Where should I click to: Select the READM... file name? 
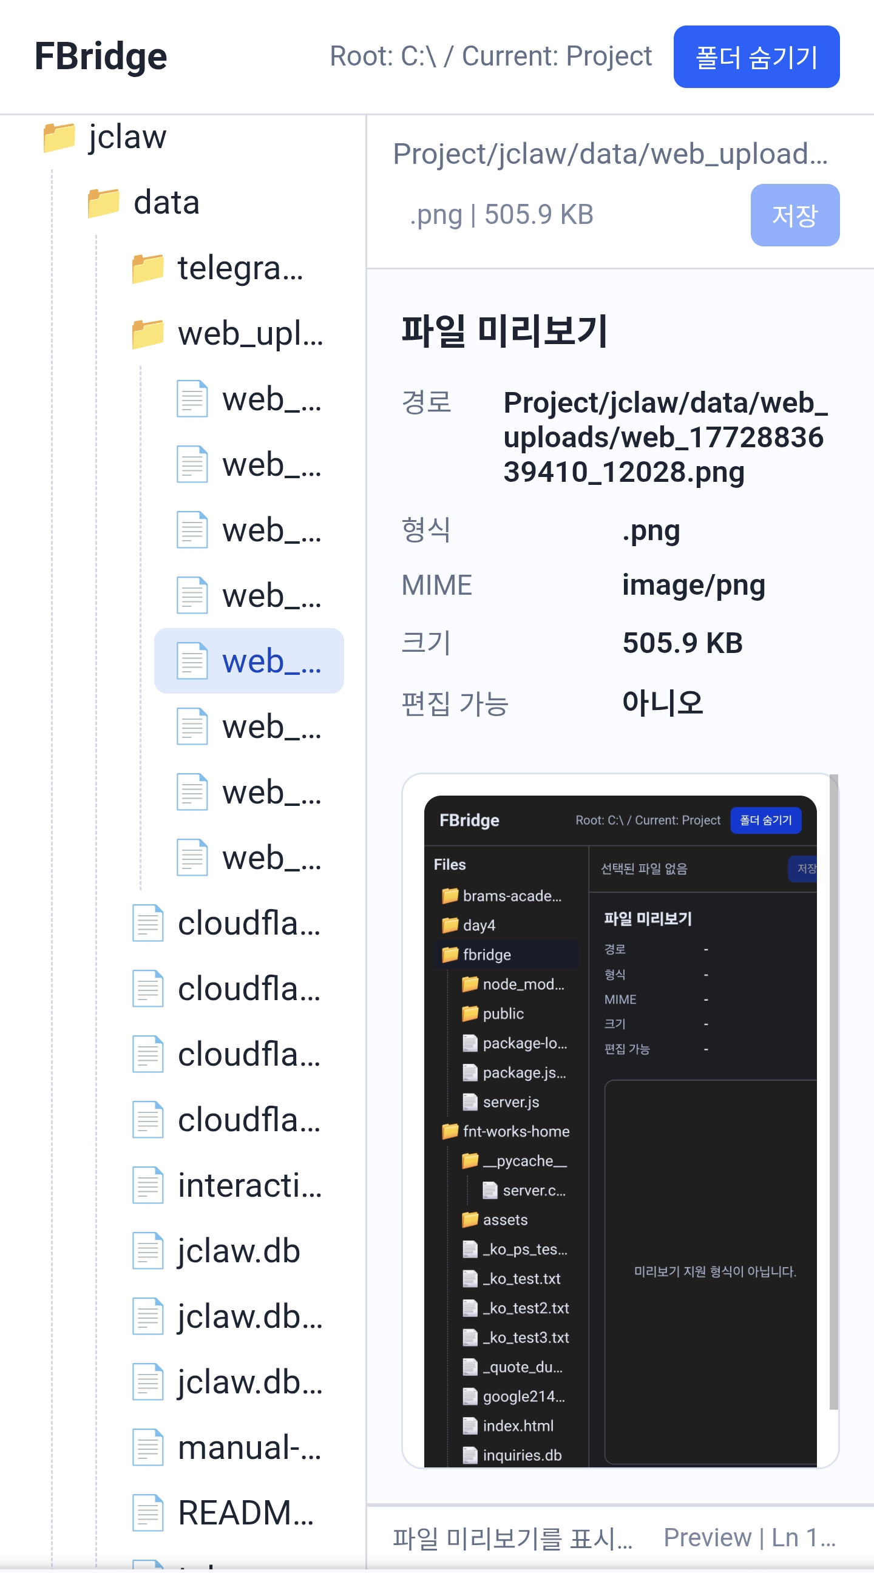[x=246, y=1514]
